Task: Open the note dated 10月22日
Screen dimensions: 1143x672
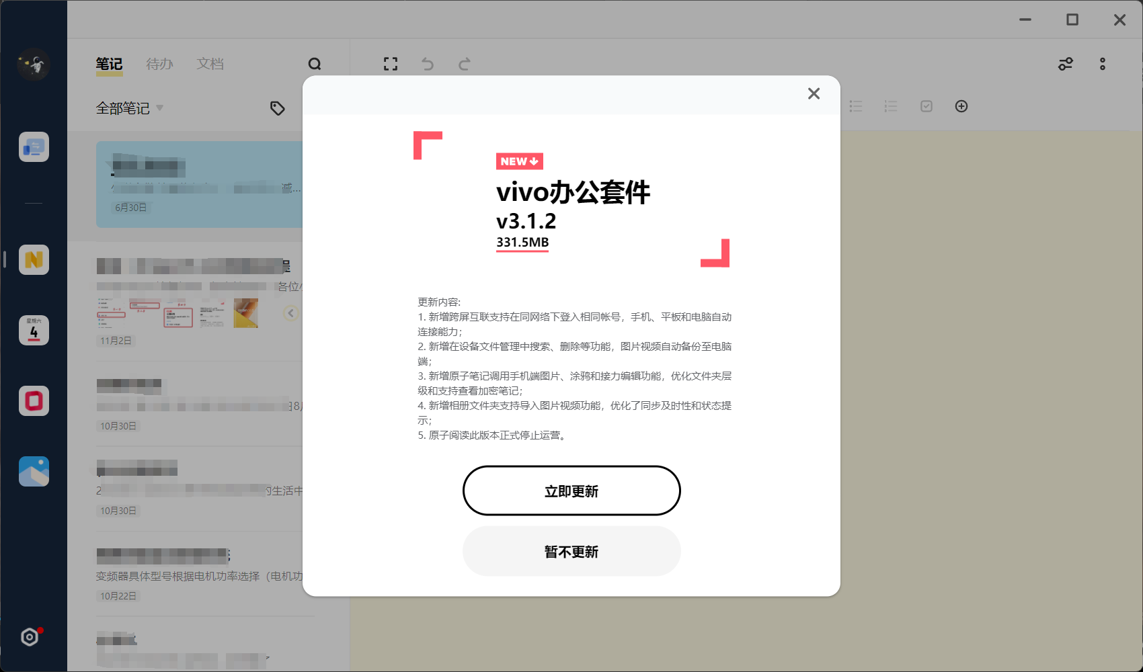Action: click(199, 575)
